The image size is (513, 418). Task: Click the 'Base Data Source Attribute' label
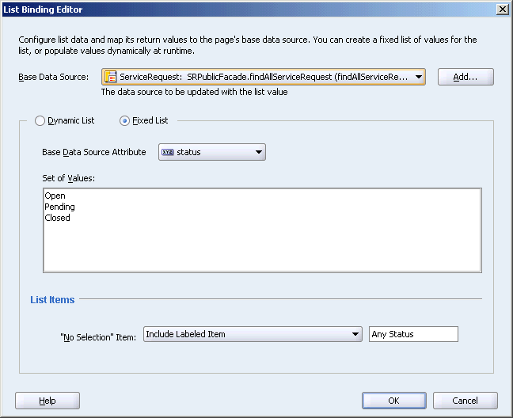tap(94, 152)
